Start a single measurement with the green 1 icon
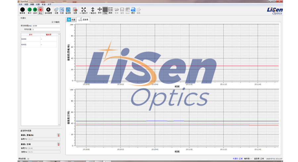The height and width of the screenshot is (162, 298). pyautogui.click(x=29, y=11)
